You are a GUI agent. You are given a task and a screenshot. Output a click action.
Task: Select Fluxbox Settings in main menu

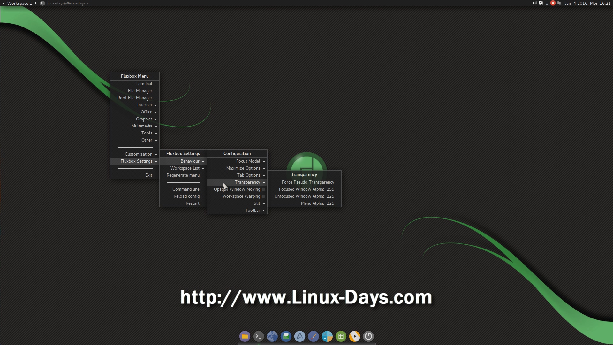pyautogui.click(x=135, y=161)
